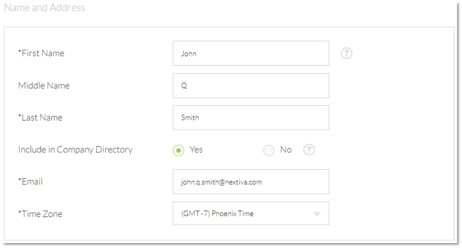Click the *Time Zone field label

[x=40, y=214]
